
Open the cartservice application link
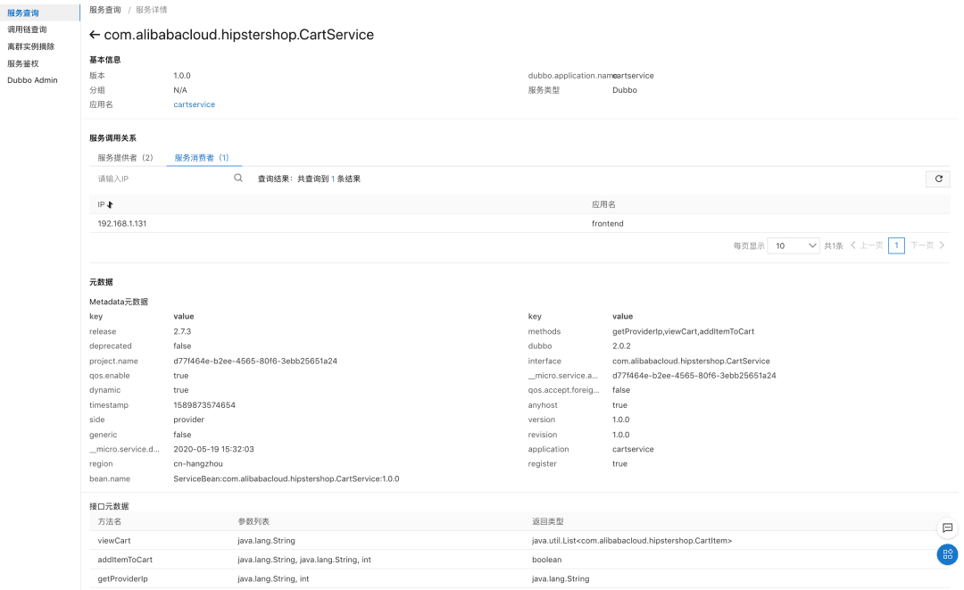coord(194,104)
